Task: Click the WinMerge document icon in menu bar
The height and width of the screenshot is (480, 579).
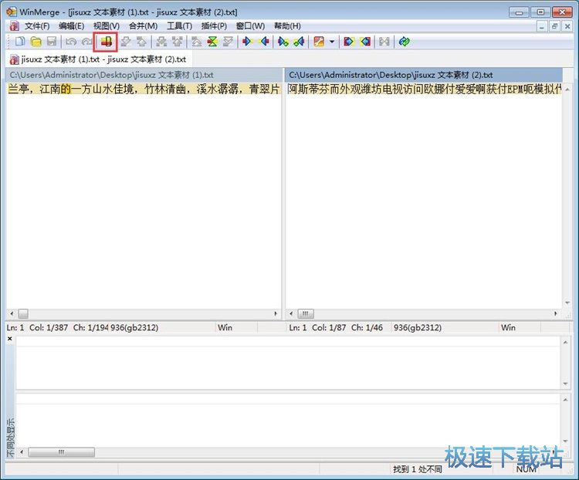Action: 15,25
